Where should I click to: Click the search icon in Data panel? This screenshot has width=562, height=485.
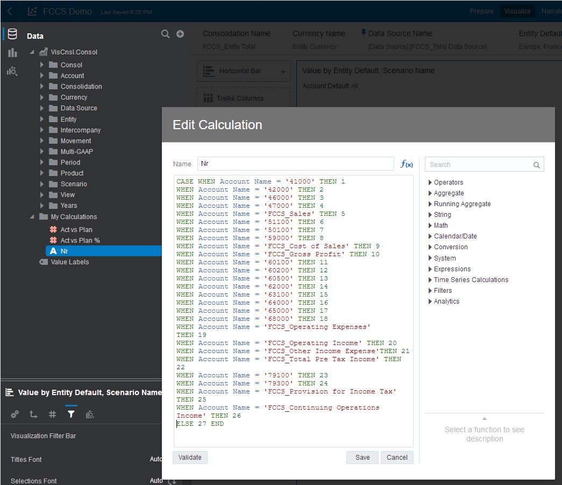(x=166, y=34)
